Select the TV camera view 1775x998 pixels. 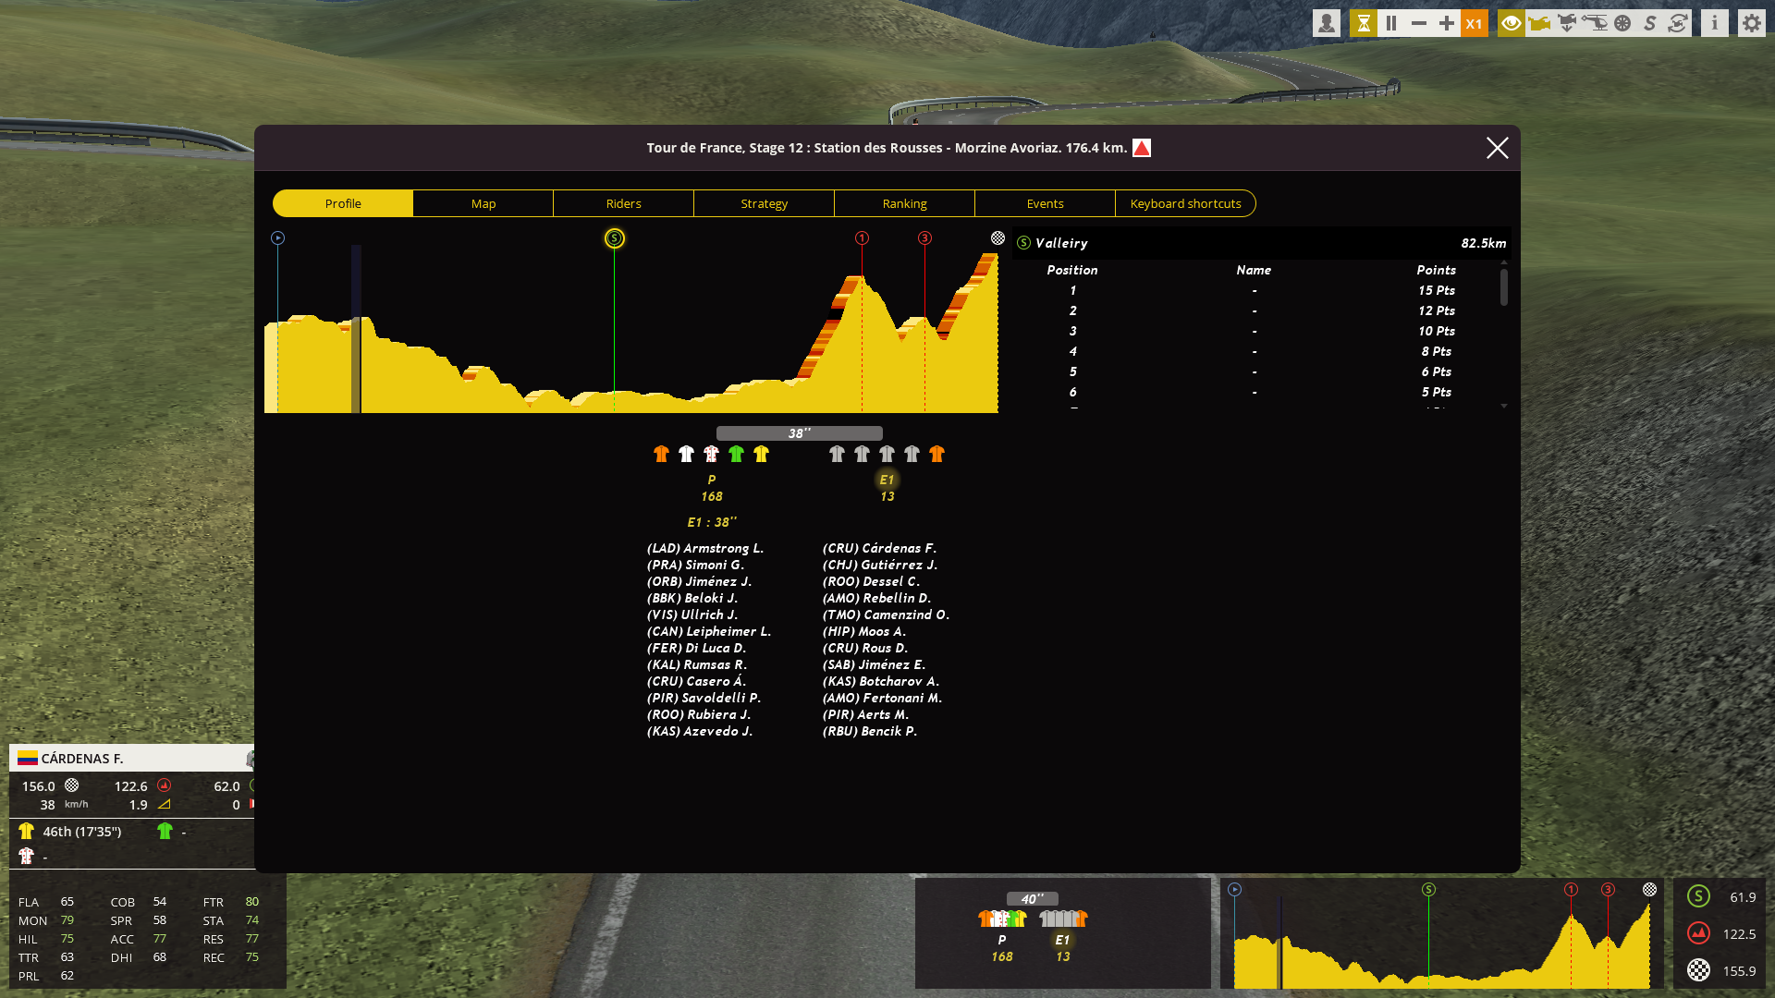pos(1539,23)
